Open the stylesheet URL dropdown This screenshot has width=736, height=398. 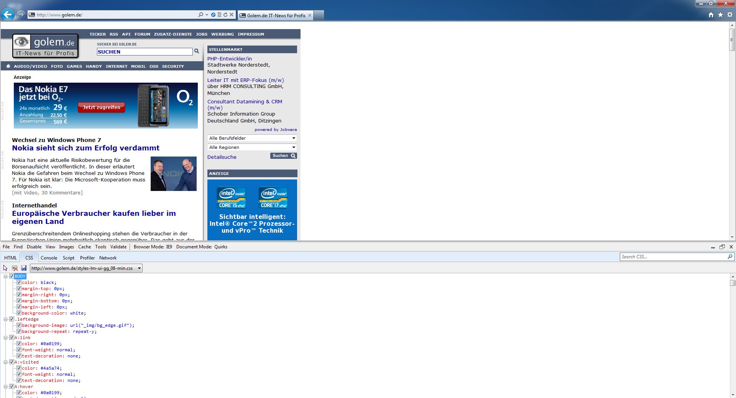tap(139, 268)
